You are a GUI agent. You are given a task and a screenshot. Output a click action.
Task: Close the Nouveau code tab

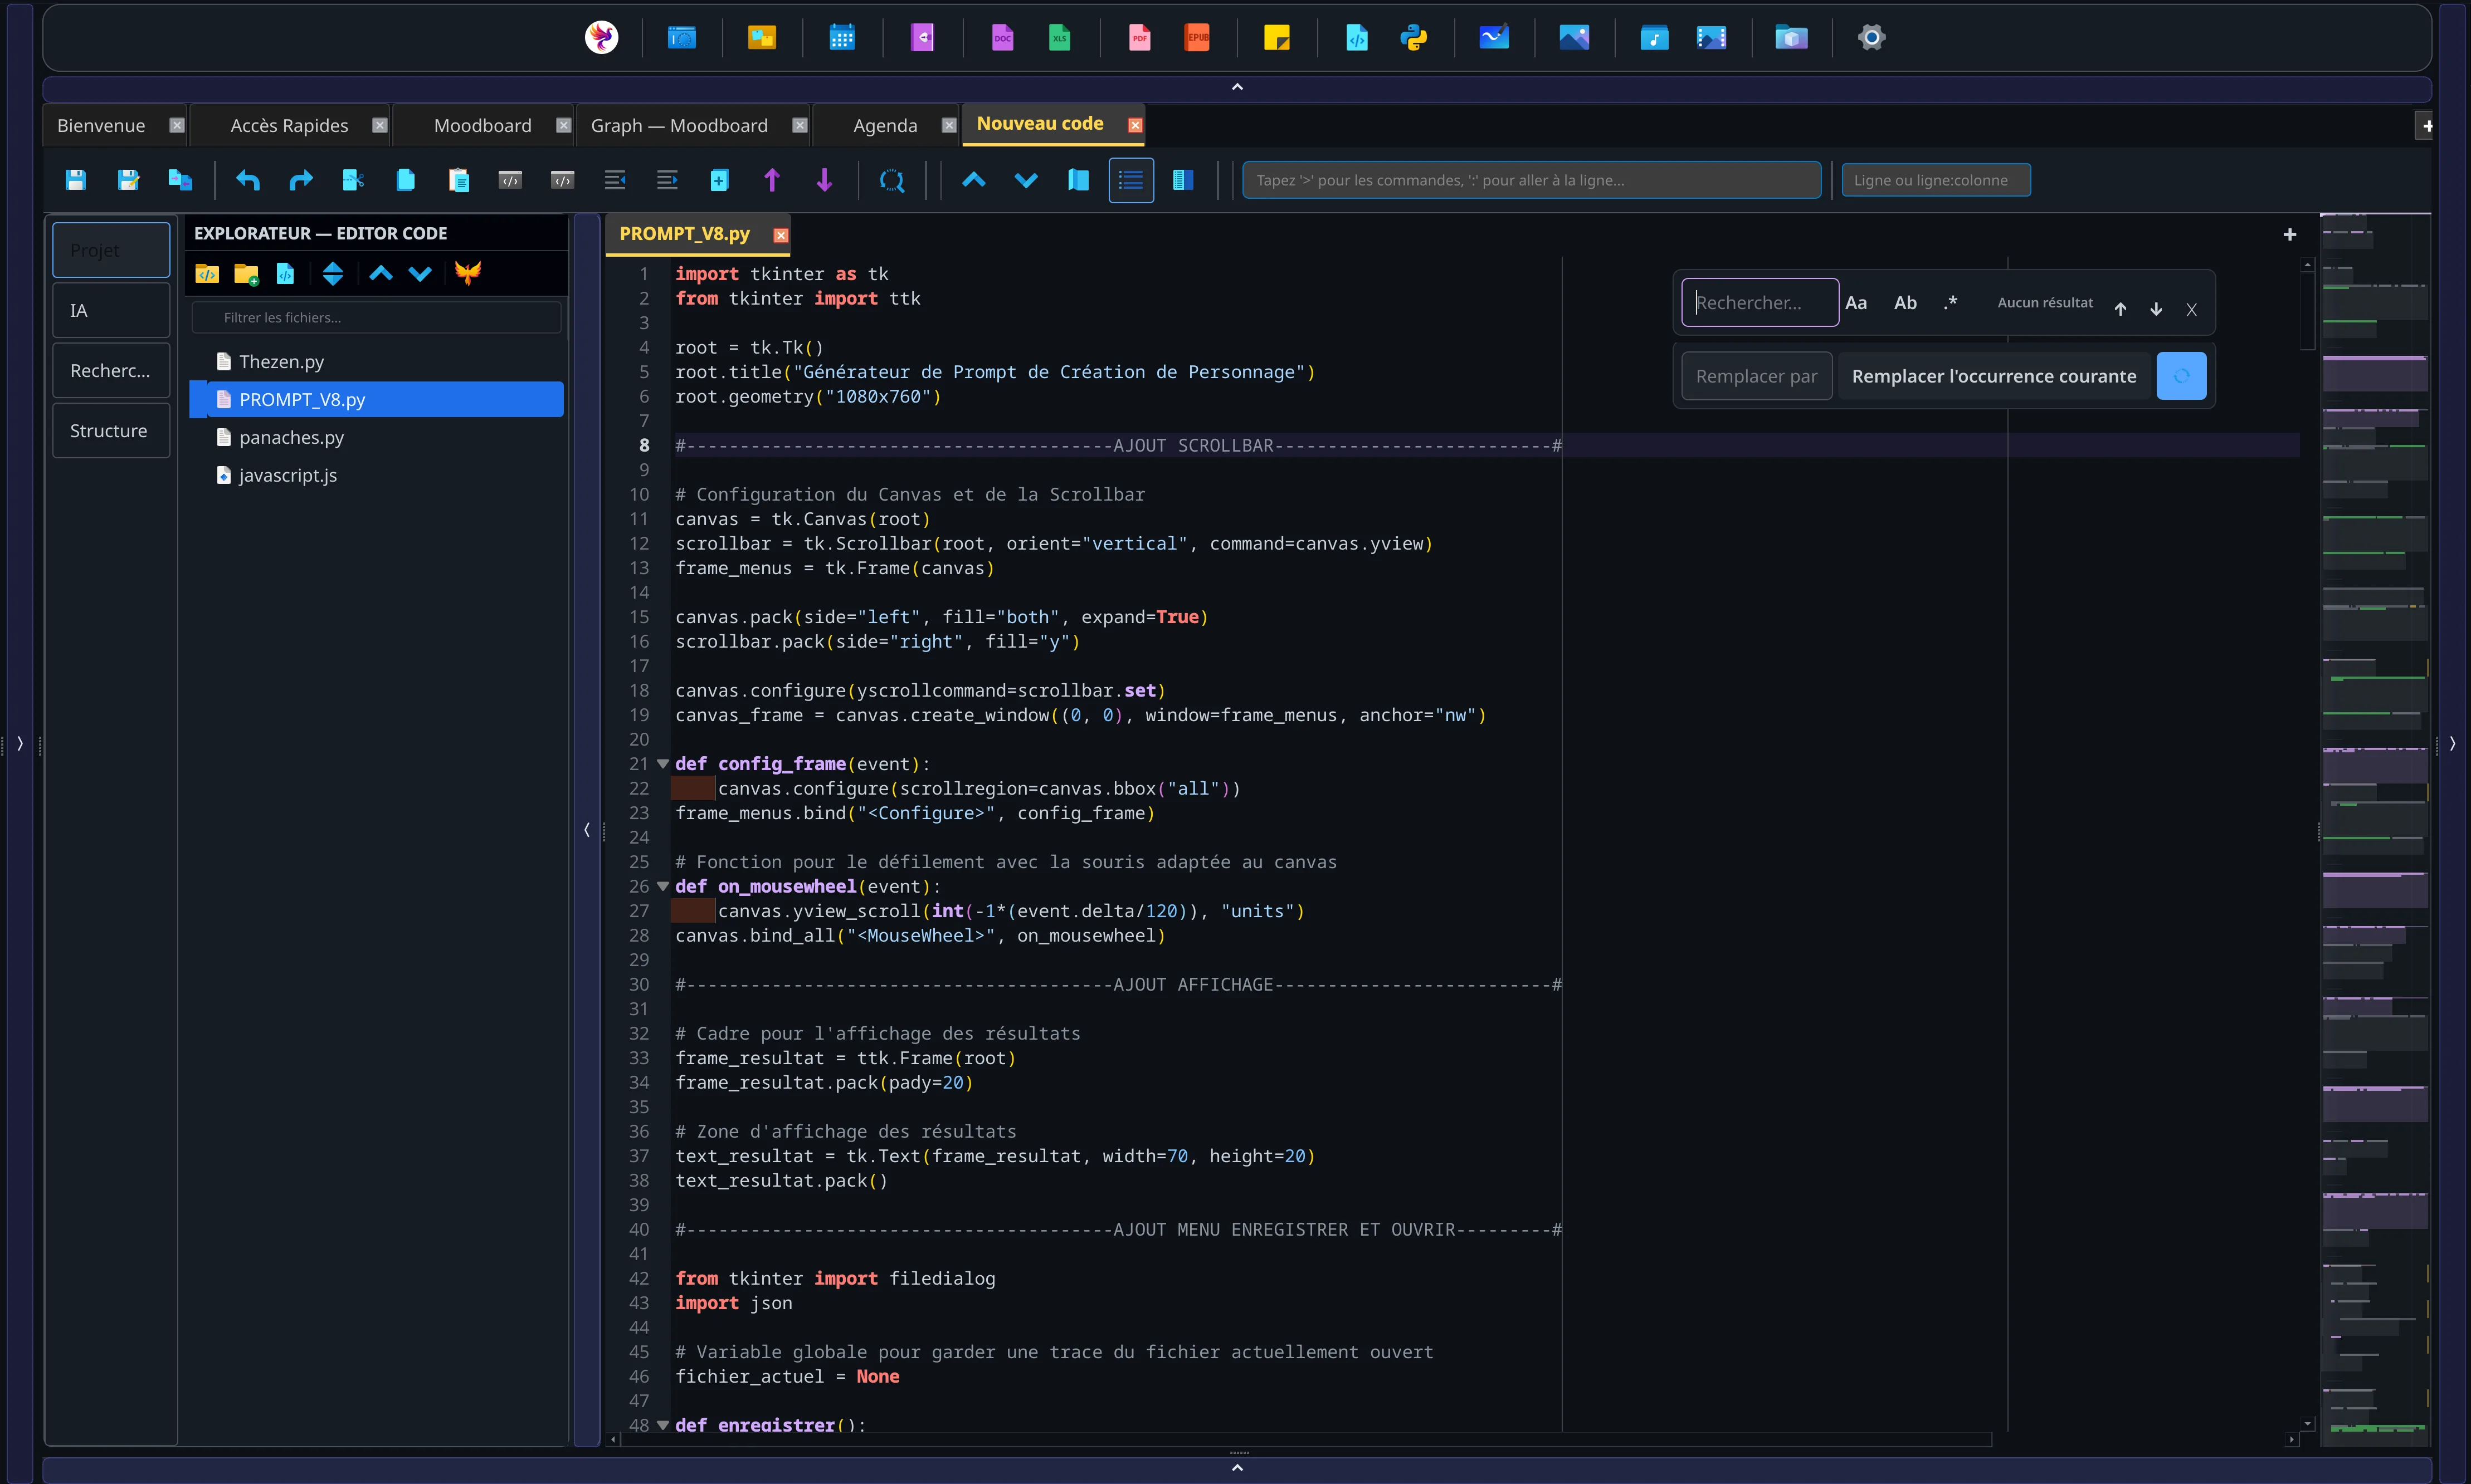click(1134, 125)
